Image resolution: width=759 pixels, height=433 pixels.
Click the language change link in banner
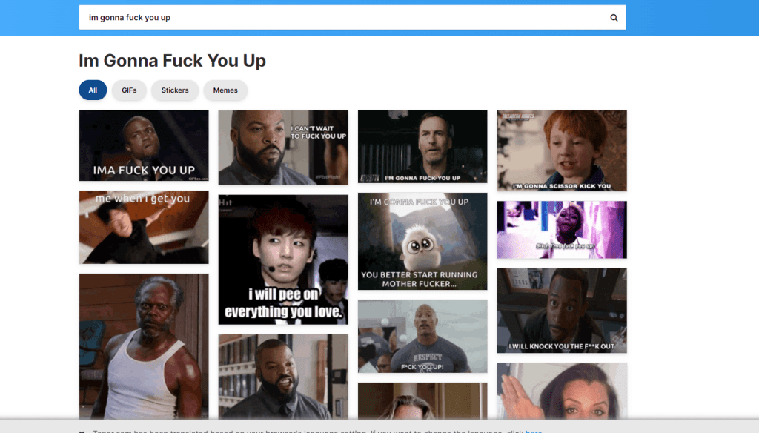pos(534,431)
